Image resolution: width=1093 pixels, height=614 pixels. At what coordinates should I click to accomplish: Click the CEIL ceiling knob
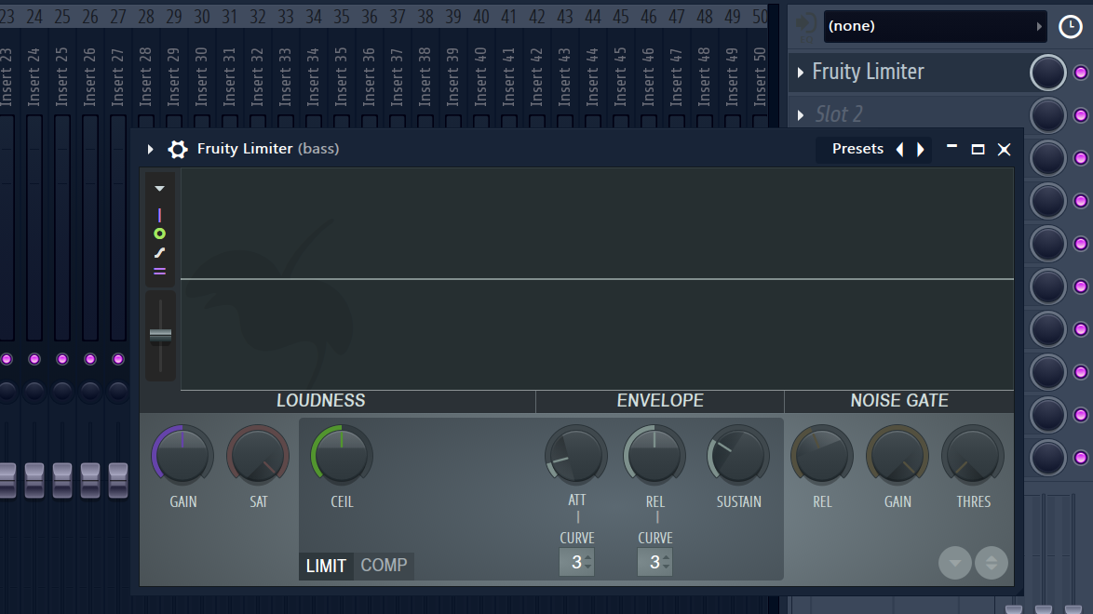tap(342, 456)
